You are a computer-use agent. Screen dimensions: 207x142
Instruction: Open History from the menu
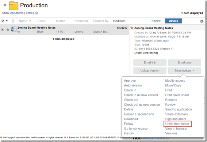(x=129, y=133)
